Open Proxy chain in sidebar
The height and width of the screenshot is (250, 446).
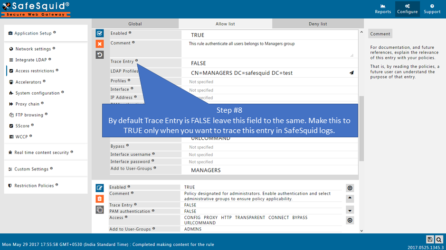coord(27,104)
